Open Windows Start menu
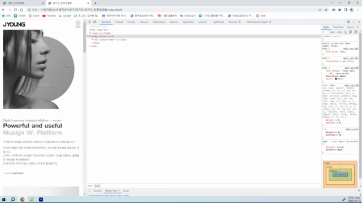The image size is (362, 203). point(4,200)
